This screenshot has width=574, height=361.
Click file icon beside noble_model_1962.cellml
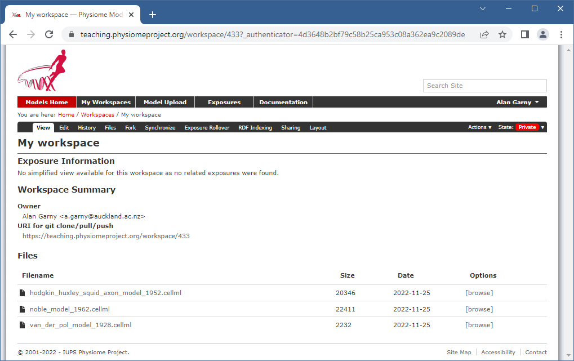point(23,309)
